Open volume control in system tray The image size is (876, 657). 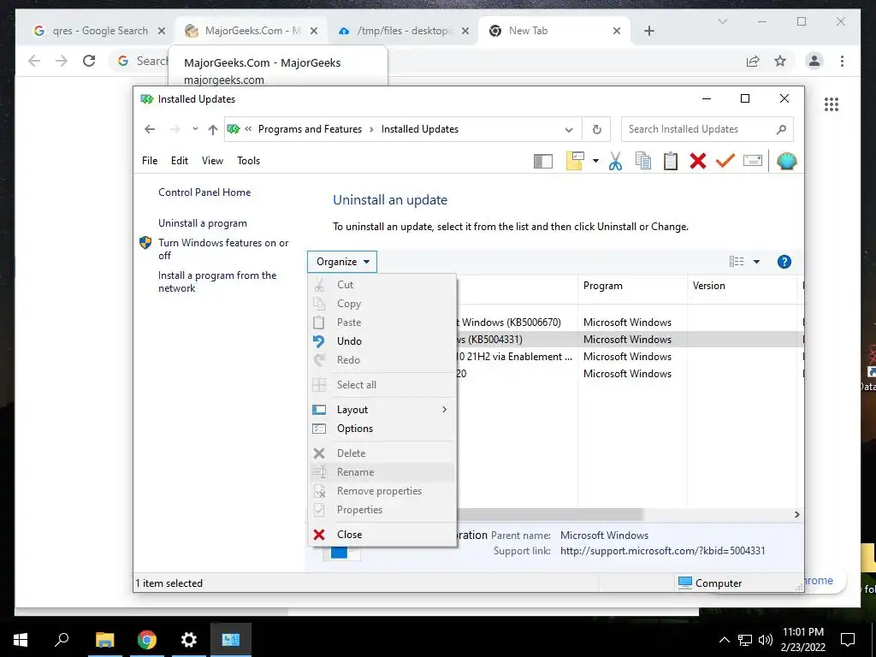coord(766,640)
